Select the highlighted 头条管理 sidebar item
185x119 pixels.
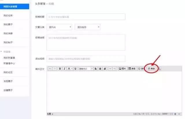[14, 6]
